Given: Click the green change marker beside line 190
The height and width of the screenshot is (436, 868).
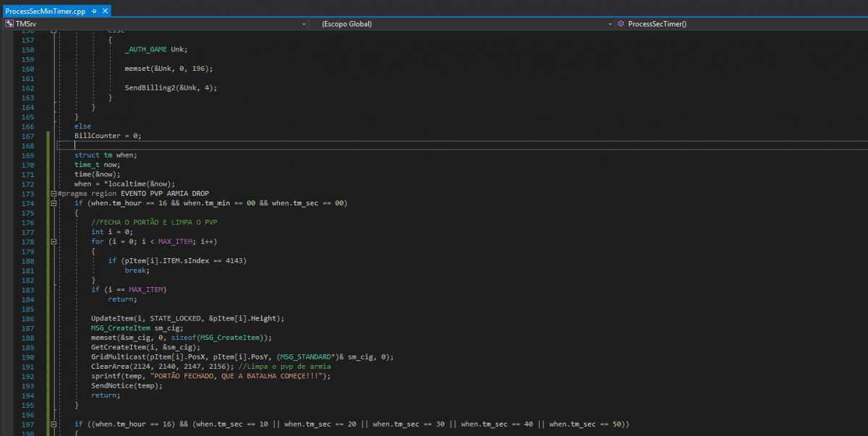Looking at the screenshot, I should (48, 356).
